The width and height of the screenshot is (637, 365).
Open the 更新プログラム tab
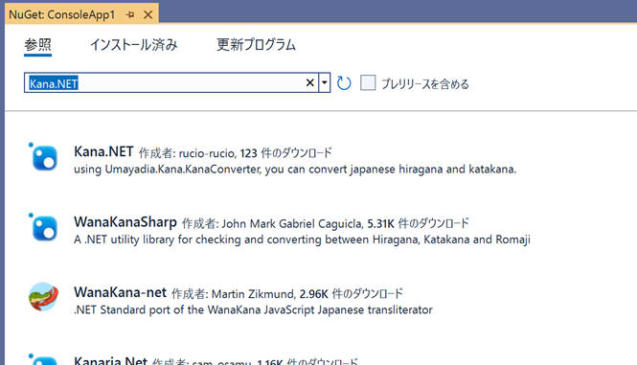coord(256,45)
